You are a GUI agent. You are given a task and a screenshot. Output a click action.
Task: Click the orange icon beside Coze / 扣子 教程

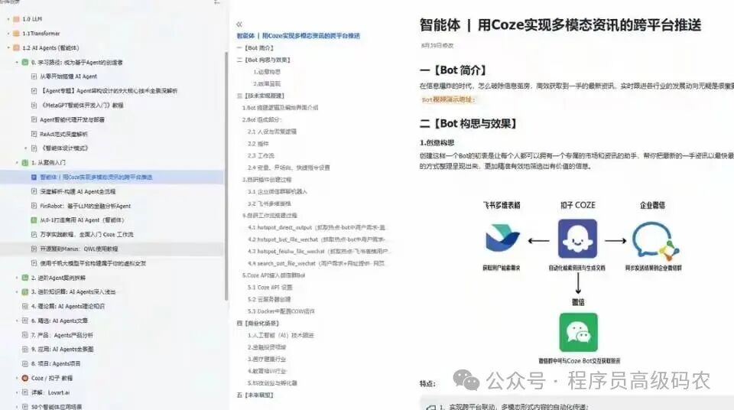pos(25,378)
